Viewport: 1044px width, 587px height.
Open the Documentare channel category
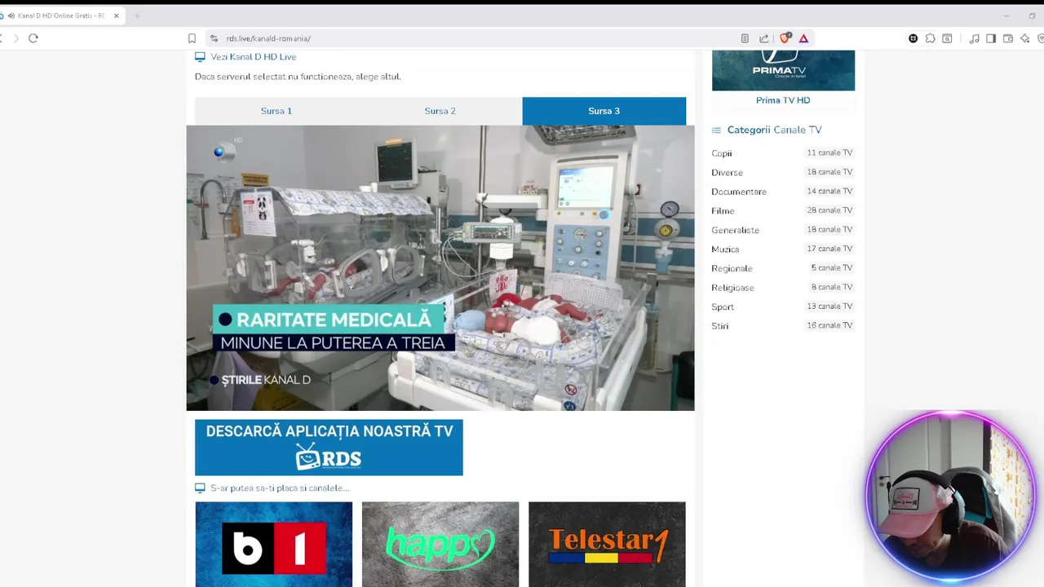[739, 192]
